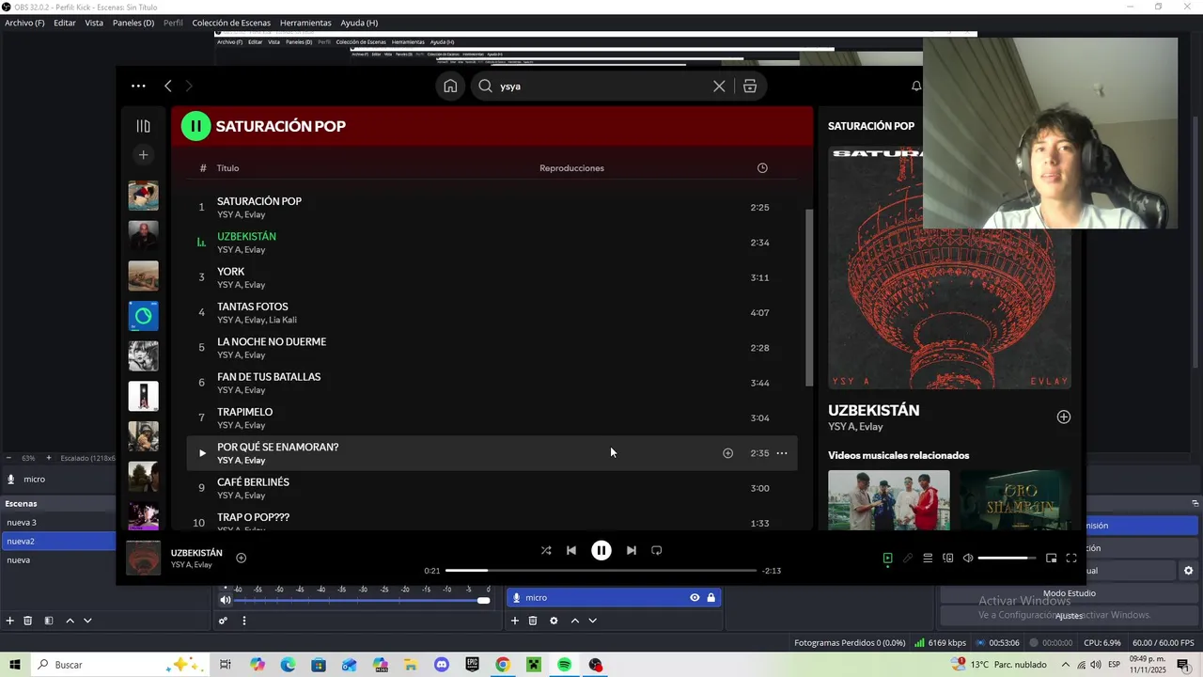Toggle repeat in the Spotify player
This screenshot has width=1203, height=677.
click(656, 550)
